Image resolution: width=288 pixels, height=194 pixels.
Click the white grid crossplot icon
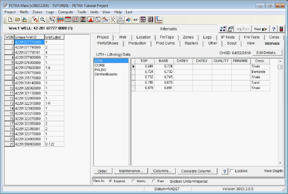(x=76, y=19)
